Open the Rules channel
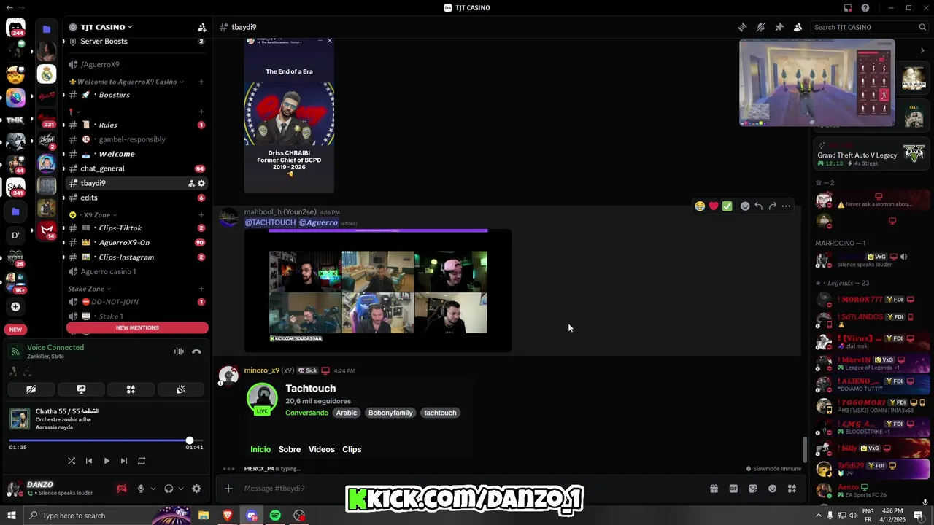The width and height of the screenshot is (934, 525). click(x=137, y=125)
